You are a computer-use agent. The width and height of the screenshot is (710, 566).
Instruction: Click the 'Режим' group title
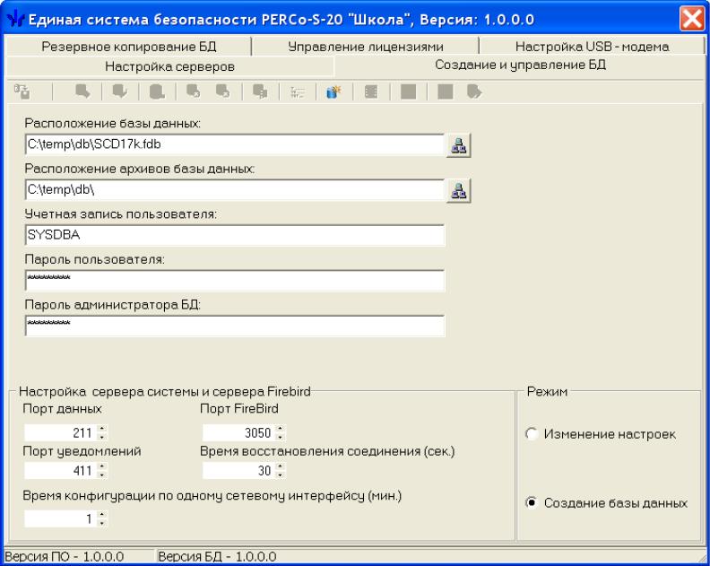(547, 391)
